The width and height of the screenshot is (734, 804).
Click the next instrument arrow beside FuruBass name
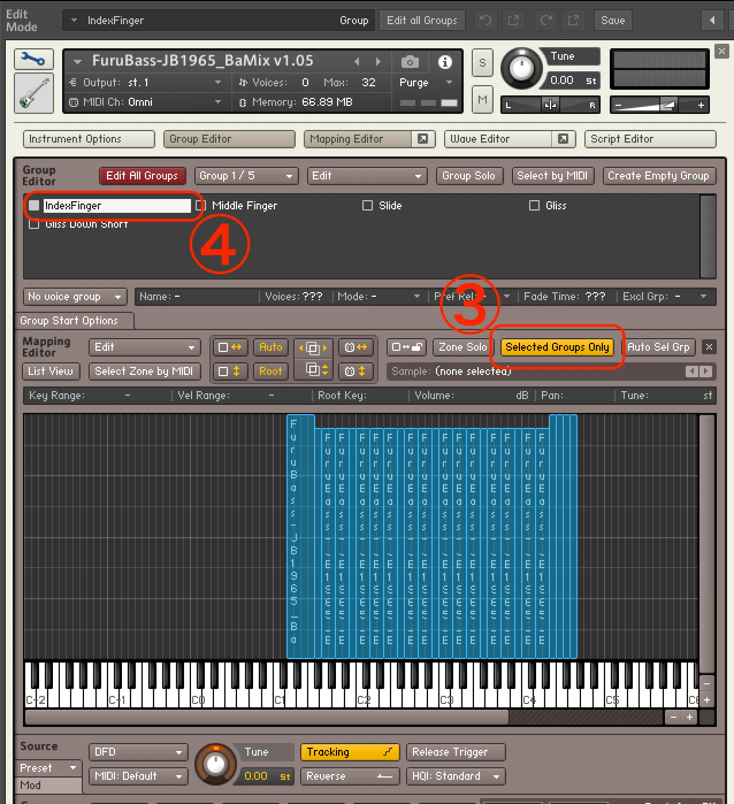(x=378, y=62)
